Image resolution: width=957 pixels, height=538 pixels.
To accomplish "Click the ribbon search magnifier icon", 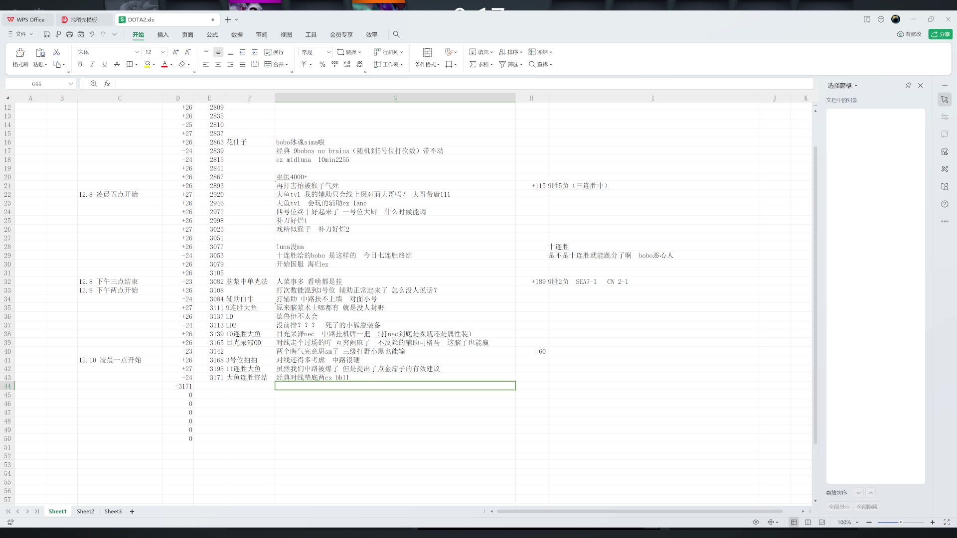I will [396, 34].
